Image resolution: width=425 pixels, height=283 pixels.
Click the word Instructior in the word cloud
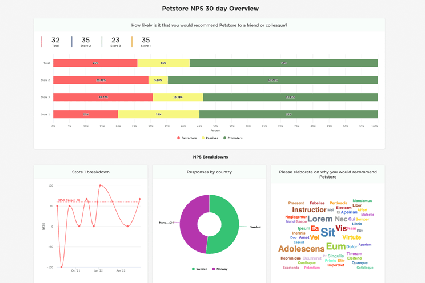point(309,210)
